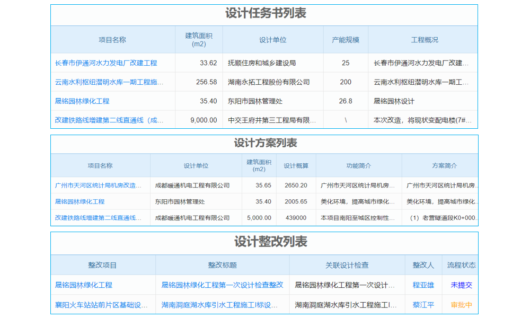Viewport: 530px width, 318px height.
Task: Open 晟铭园林绿化工程 rectification project
Action: [x=83, y=285]
